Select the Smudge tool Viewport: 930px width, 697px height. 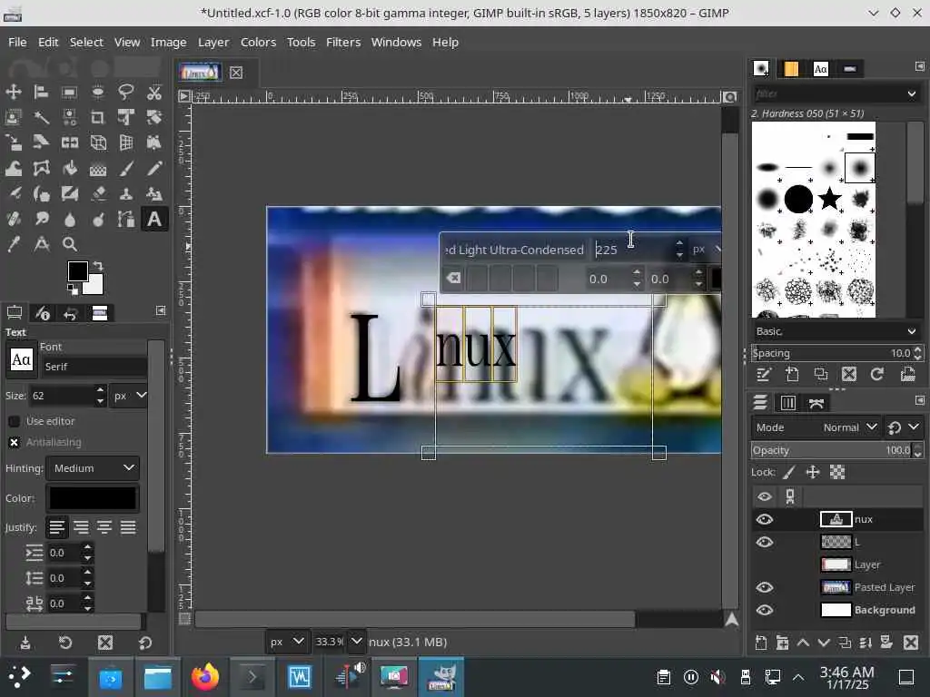[41, 220]
